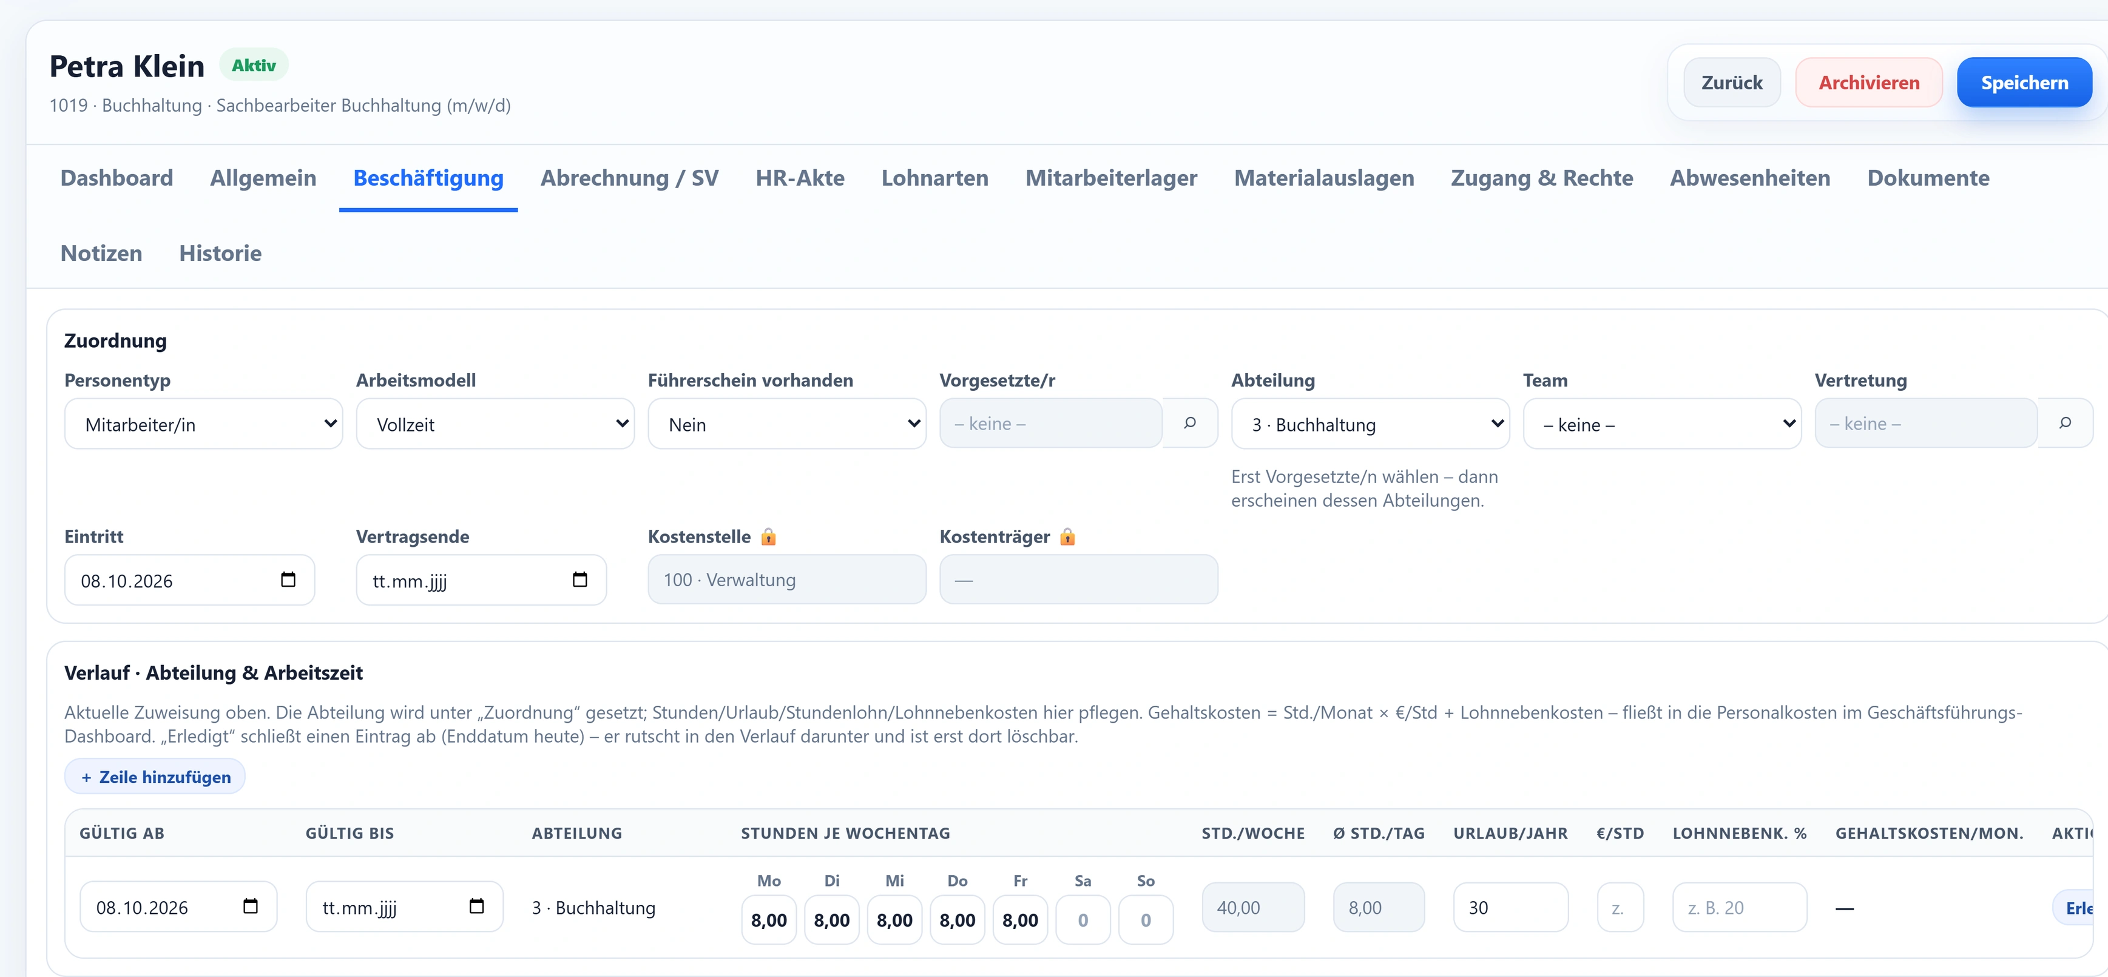
Task: Click Vertretung input field
Action: (1925, 423)
